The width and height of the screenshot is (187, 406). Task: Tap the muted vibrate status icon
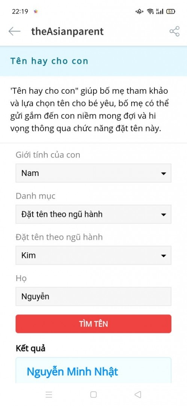coord(140,11)
